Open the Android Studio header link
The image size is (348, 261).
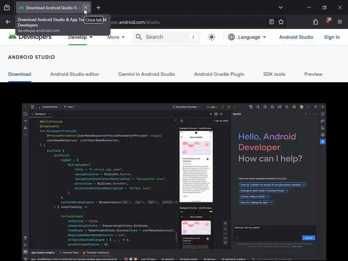point(296,37)
